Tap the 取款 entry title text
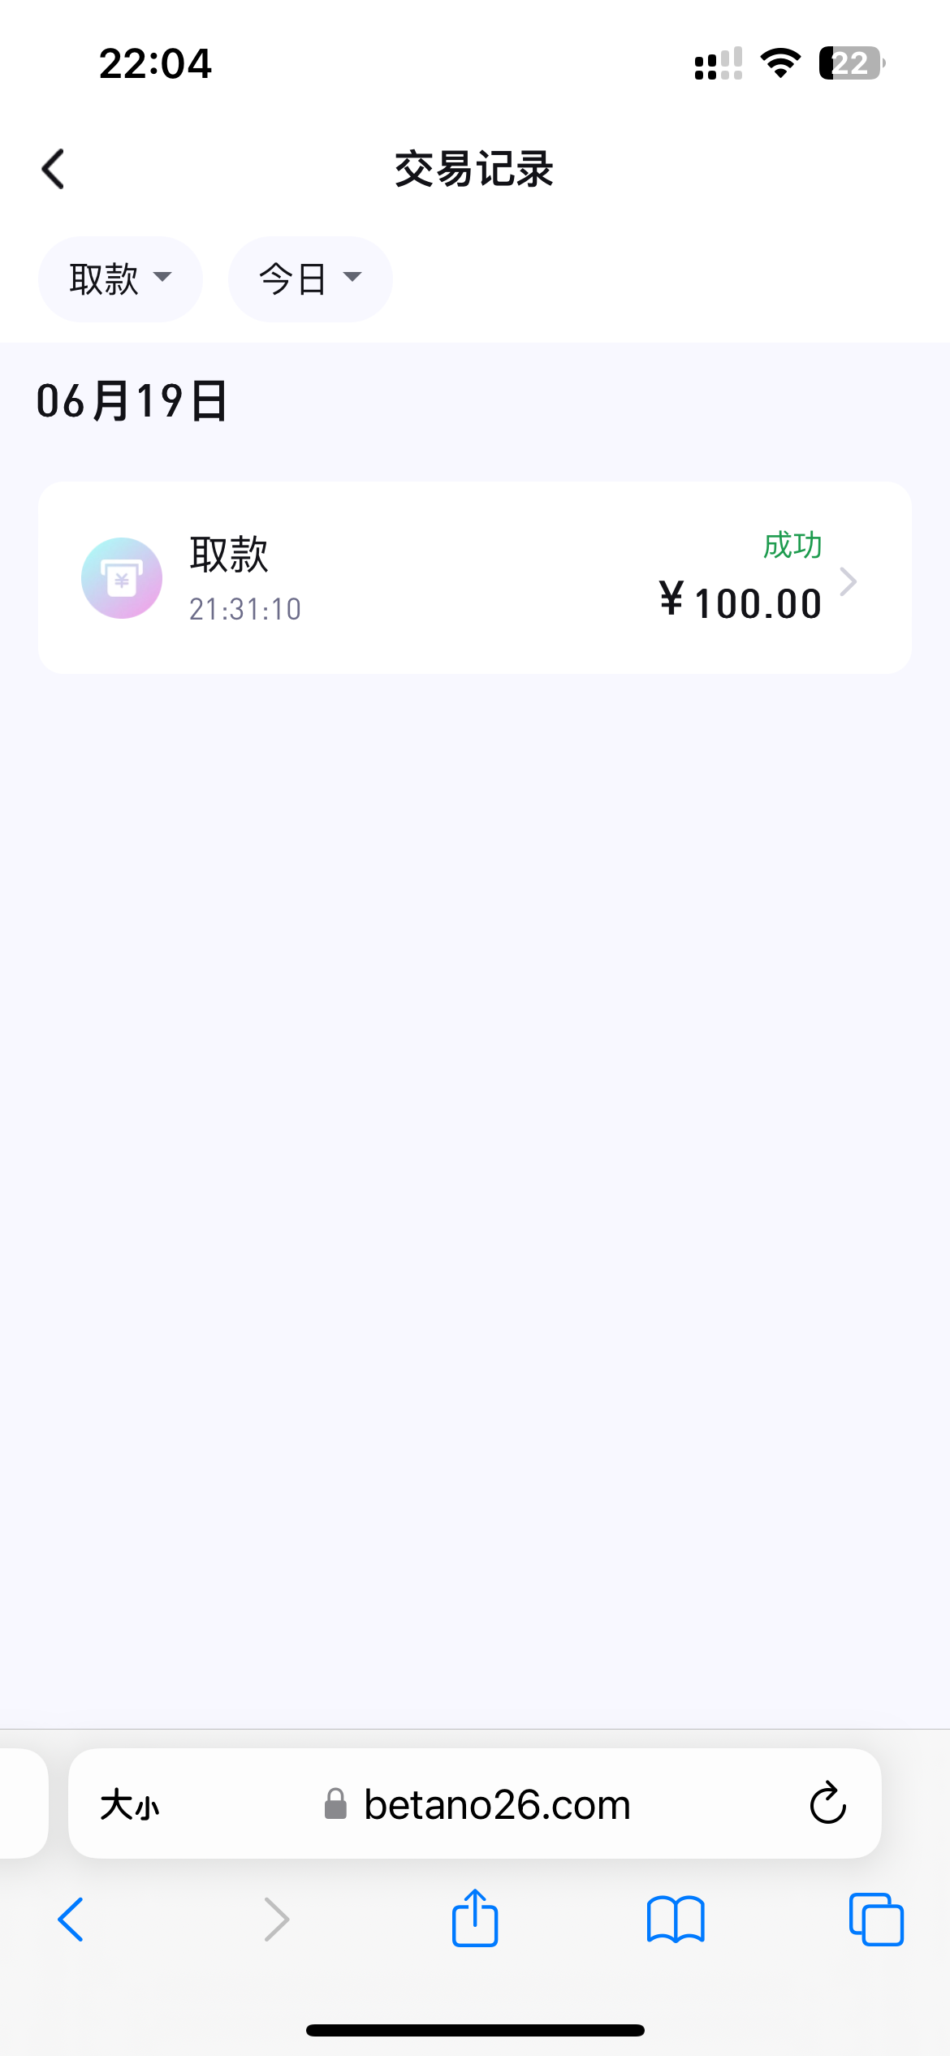Screen dimensions: 950x2056 point(229,555)
